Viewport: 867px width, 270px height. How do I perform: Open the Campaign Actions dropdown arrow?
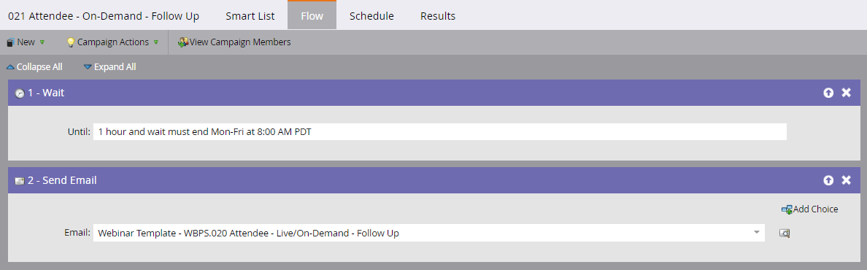click(x=156, y=42)
